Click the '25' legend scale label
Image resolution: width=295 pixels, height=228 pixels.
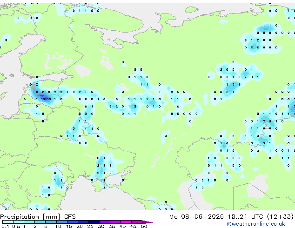tap(90, 226)
